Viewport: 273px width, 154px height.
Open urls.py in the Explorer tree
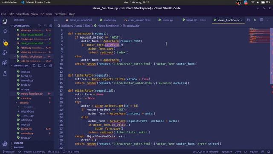point(25,89)
